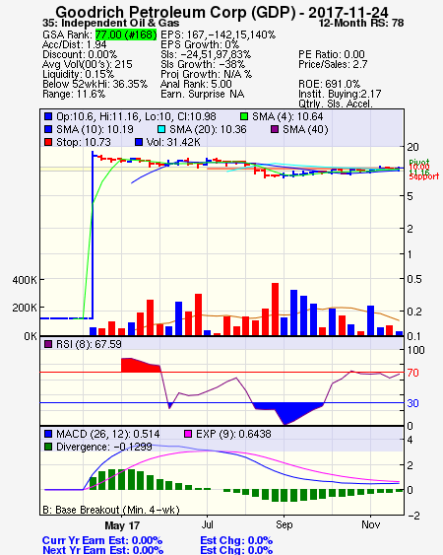Click the 'RSI (8): 67.59' label
The image size is (443, 555).
point(89,344)
